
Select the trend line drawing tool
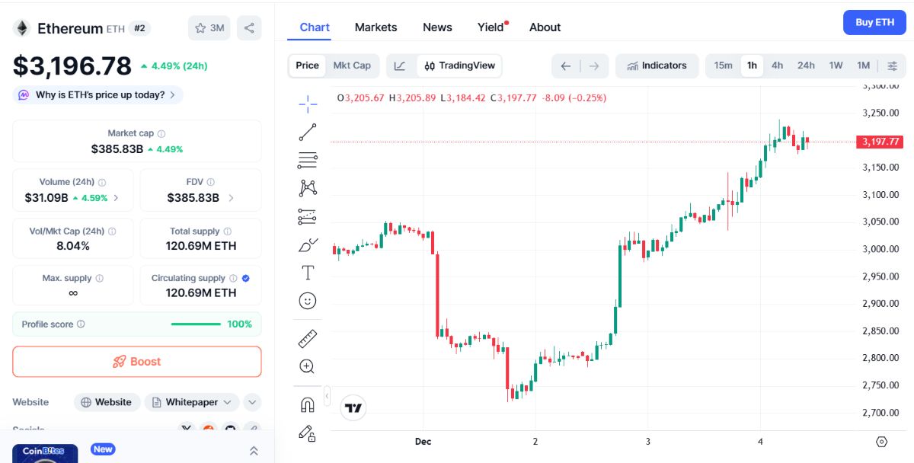tap(308, 132)
